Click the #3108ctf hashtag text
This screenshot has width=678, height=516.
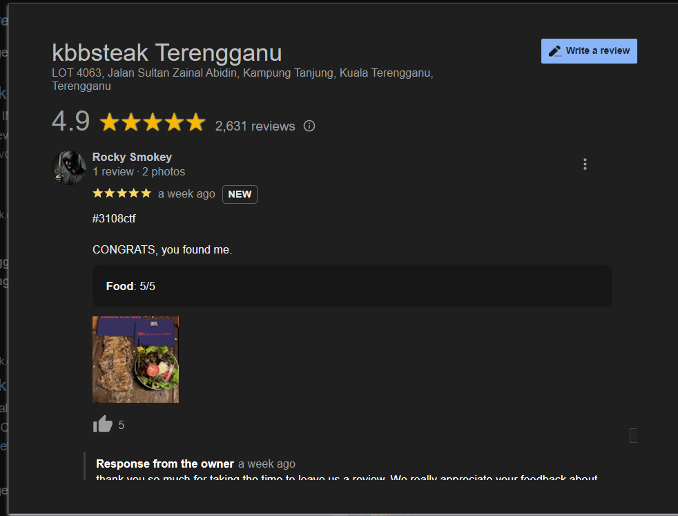[114, 219]
